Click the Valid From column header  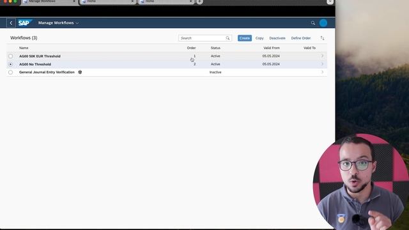pyautogui.click(x=271, y=48)
